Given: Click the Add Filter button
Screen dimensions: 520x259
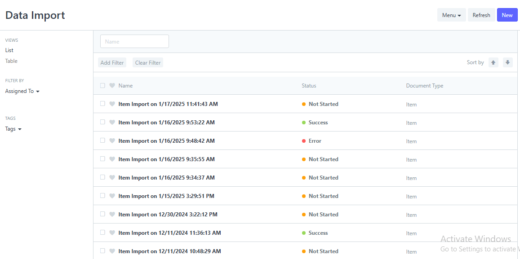Looking at the screenshot, I should pyautogui.click(x=112, y=62).
